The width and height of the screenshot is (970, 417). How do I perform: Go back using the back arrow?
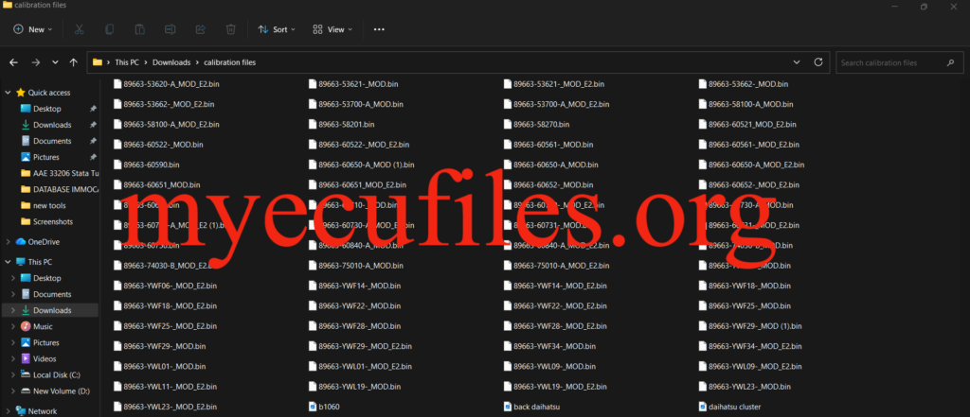pyautogui.click(x=13, y=62)
